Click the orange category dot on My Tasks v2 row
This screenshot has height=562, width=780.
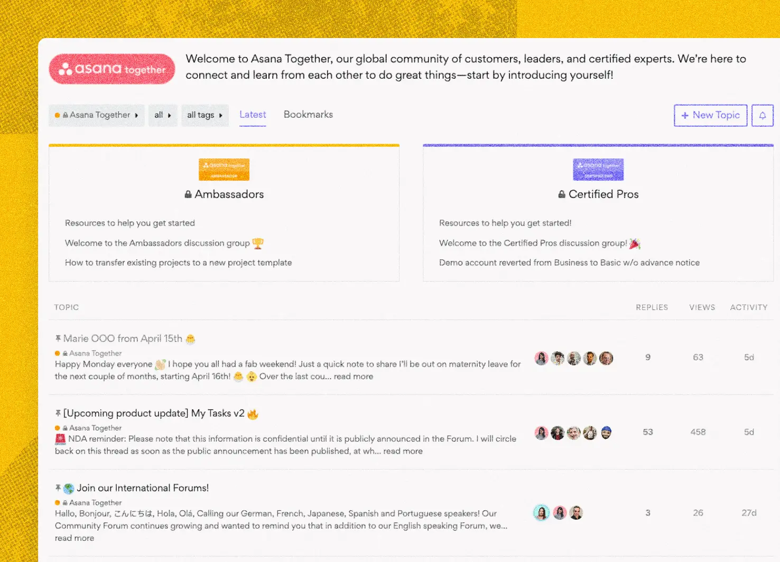pos(58,427)
